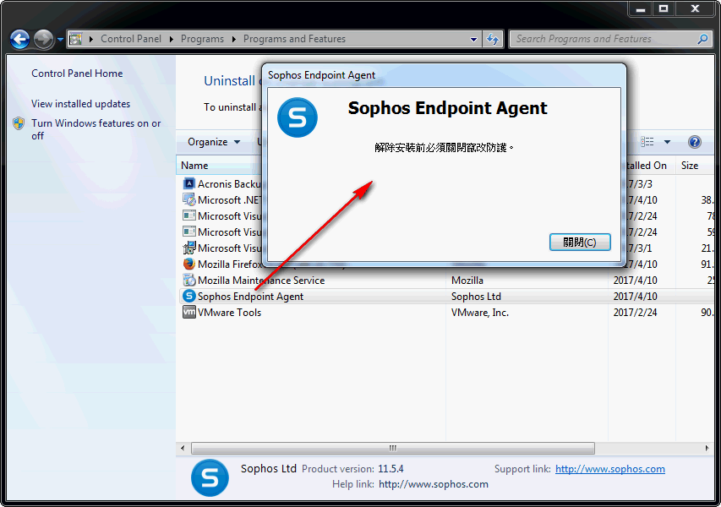Click the change view icon
This screenshot has width=721, height=507.
point(647,142)
